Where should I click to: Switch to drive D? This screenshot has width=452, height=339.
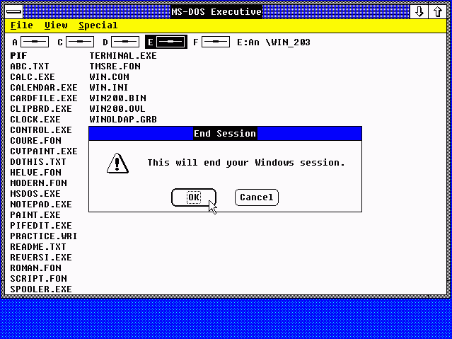pyautogui.click(x=124, y=42)
